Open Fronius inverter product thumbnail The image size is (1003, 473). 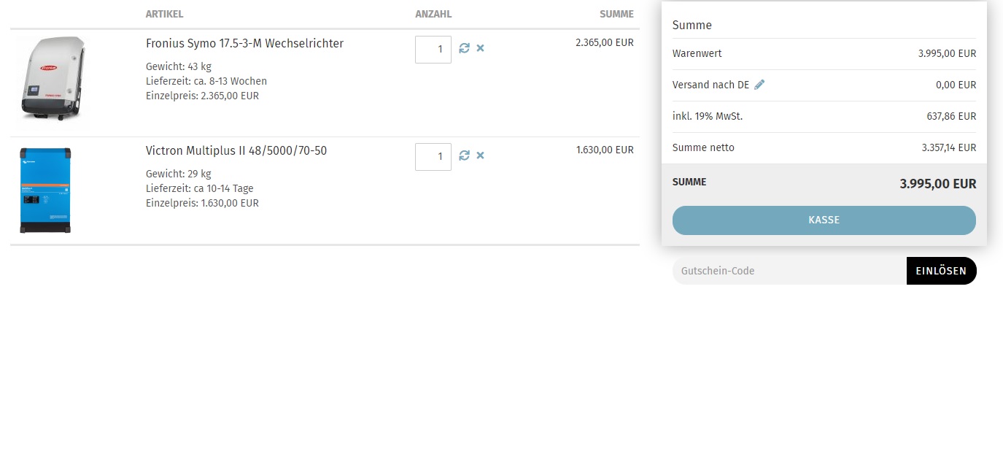coord(53,79)
